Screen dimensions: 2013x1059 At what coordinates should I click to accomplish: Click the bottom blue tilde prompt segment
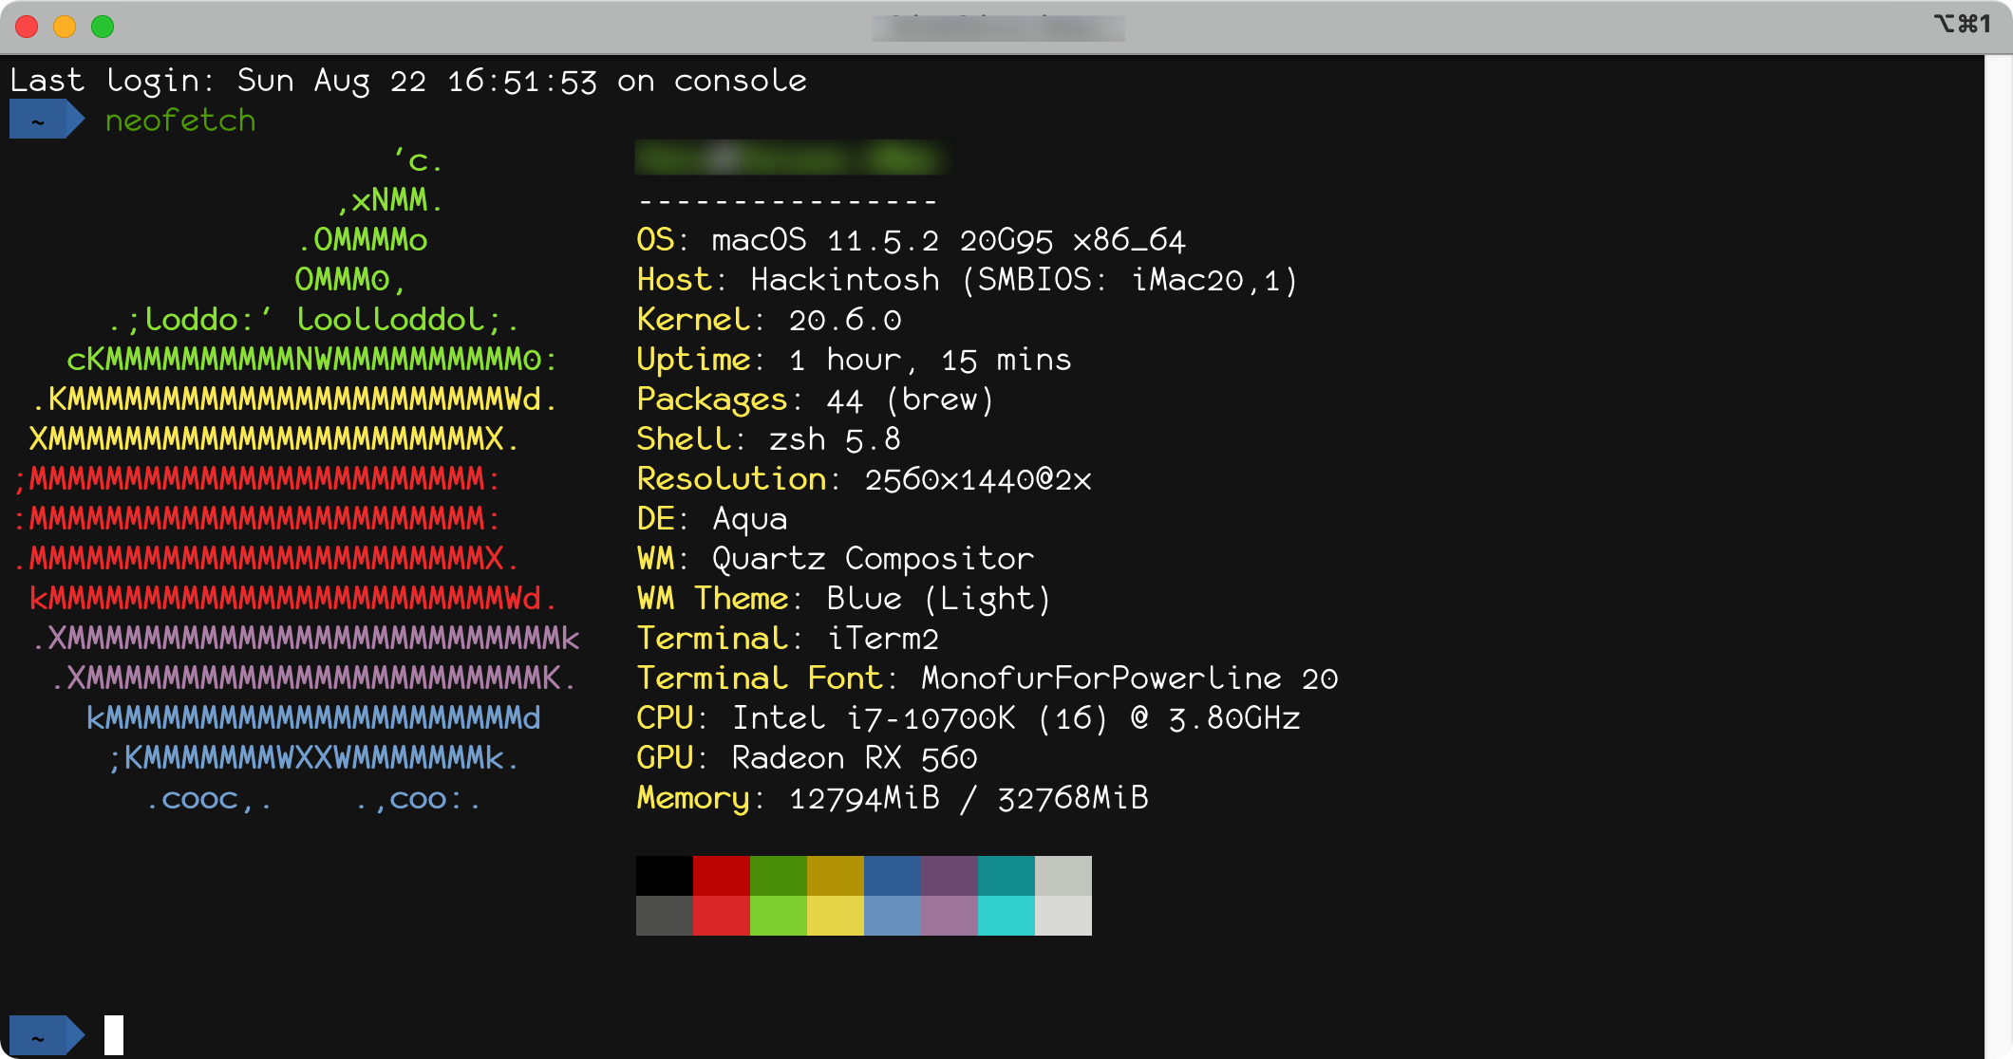40,1035
